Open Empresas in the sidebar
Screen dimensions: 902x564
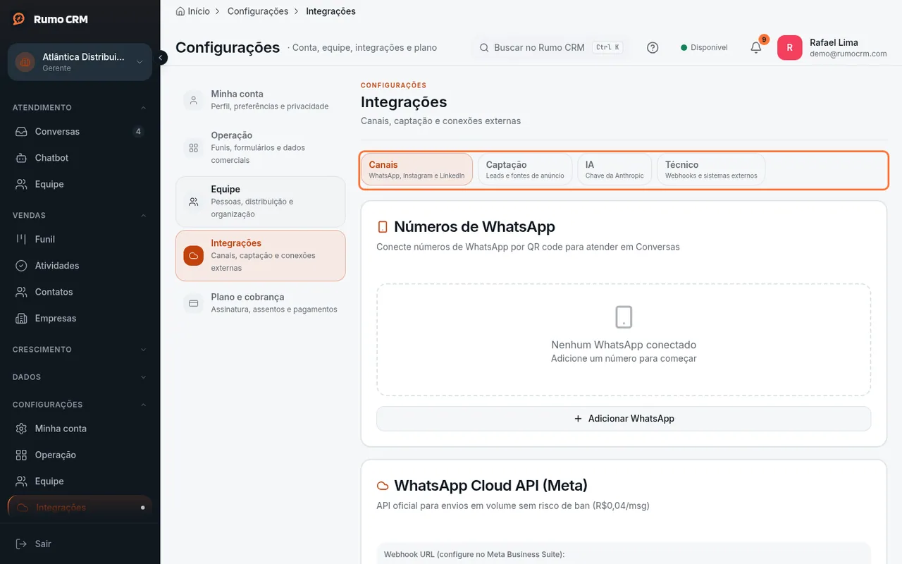80,319
